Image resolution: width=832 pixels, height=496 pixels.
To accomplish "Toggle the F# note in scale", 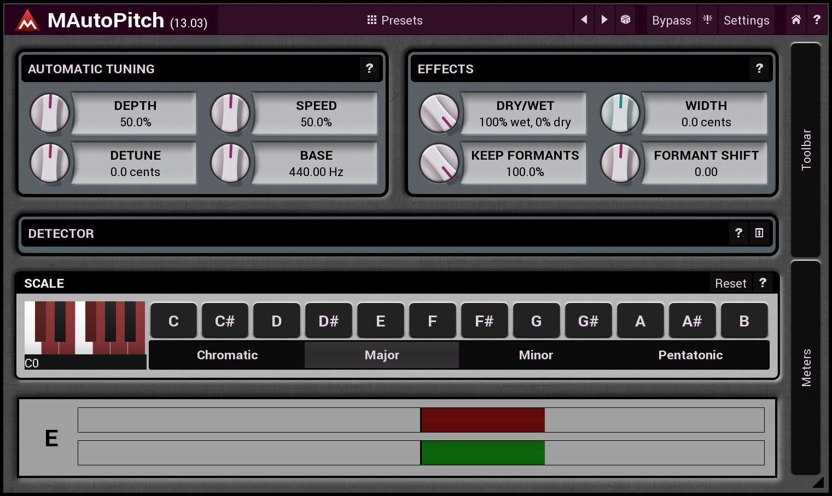I will pos(485,321).
